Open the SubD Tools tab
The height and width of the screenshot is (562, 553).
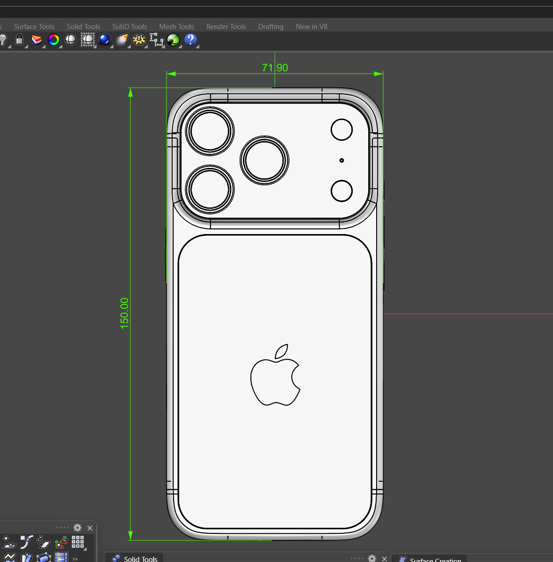(x=129, y=27)
